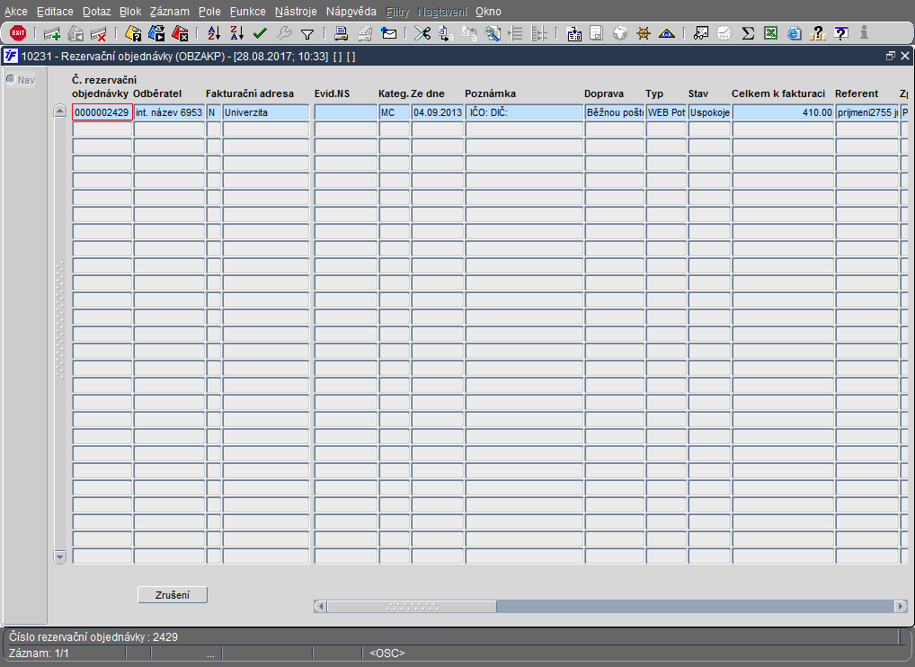Click the window question mark help icon

point(841,34)
